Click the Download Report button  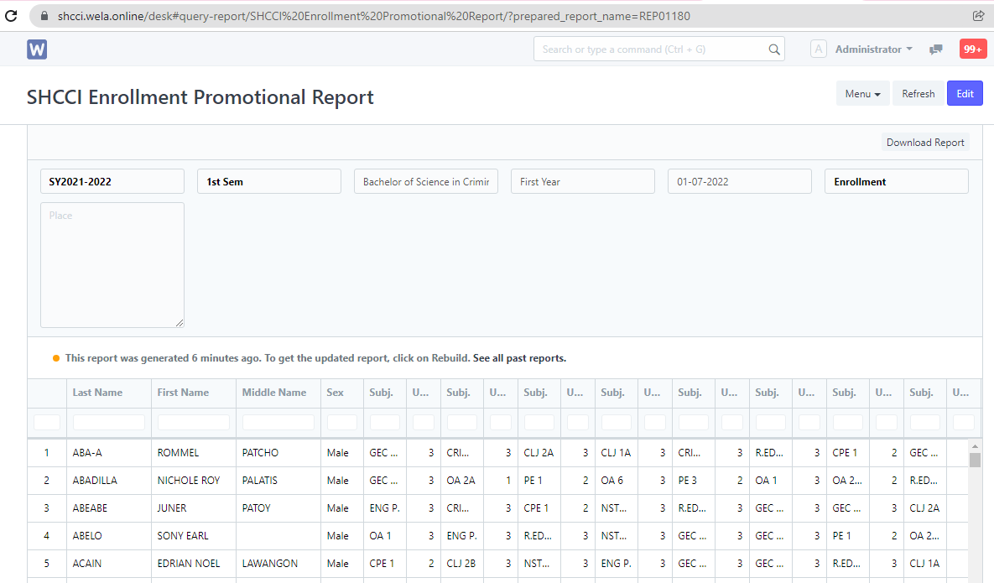(925, 143)
